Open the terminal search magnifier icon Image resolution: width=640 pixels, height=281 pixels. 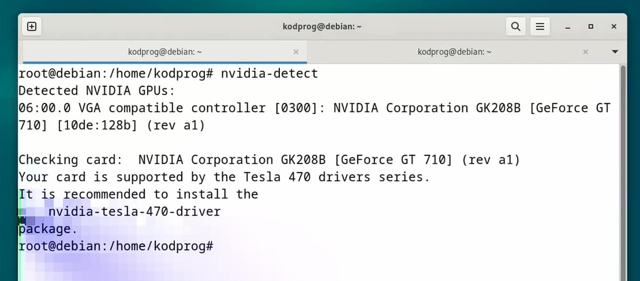pos(515,26)
